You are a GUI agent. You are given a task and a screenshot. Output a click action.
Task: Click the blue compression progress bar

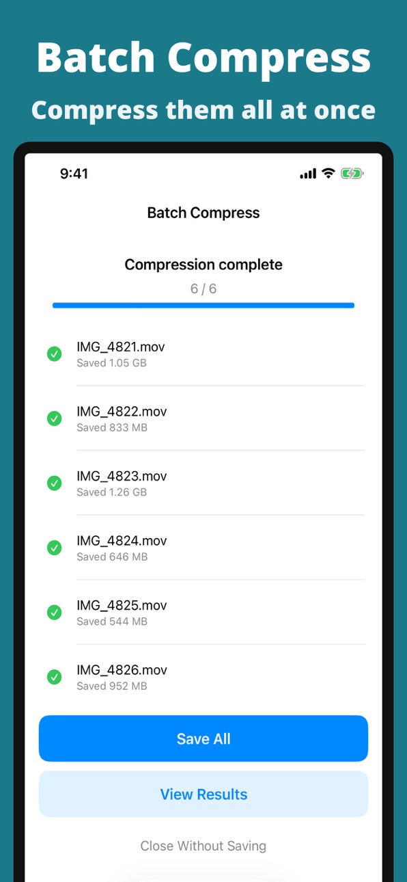click(203, 305)
